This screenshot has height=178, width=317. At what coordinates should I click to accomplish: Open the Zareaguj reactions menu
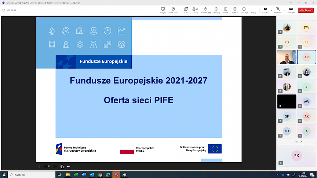216,10
